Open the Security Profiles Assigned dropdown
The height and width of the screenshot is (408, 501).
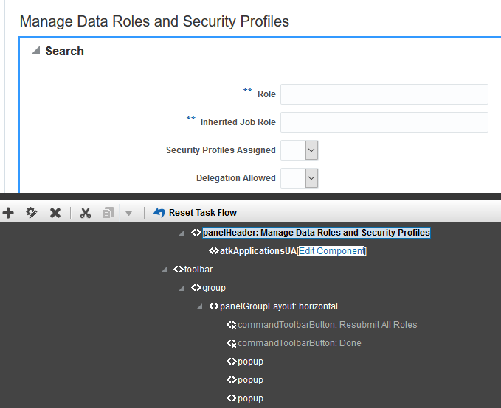point(311,150)
